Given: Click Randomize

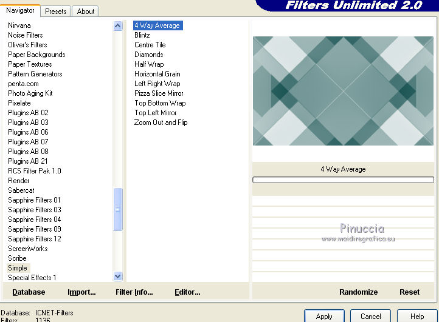Looking at the screenshot, I should [358, 292].
